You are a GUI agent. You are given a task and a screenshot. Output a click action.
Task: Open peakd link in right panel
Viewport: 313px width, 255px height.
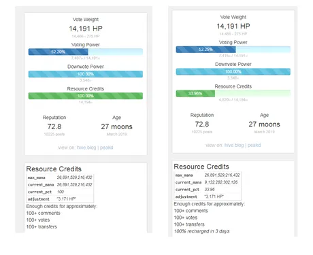click(254, 146)
